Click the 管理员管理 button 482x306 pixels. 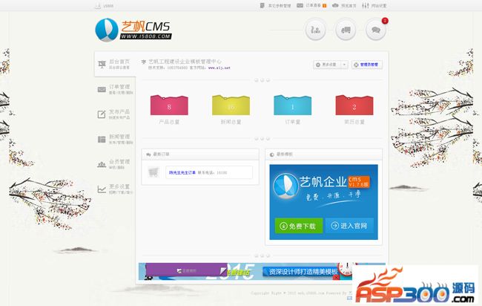click(367, 65)
